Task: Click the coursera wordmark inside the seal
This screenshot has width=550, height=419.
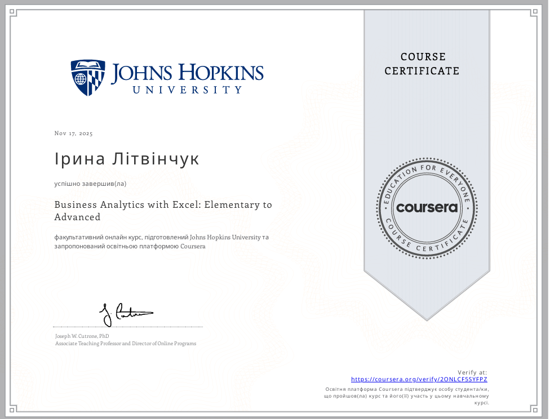Action: tap(427, 207)
